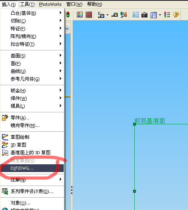This screenshot has height=210, width=188.
Task: Expand the 曲面(S) submenu
Action: (x=32, y=55)
